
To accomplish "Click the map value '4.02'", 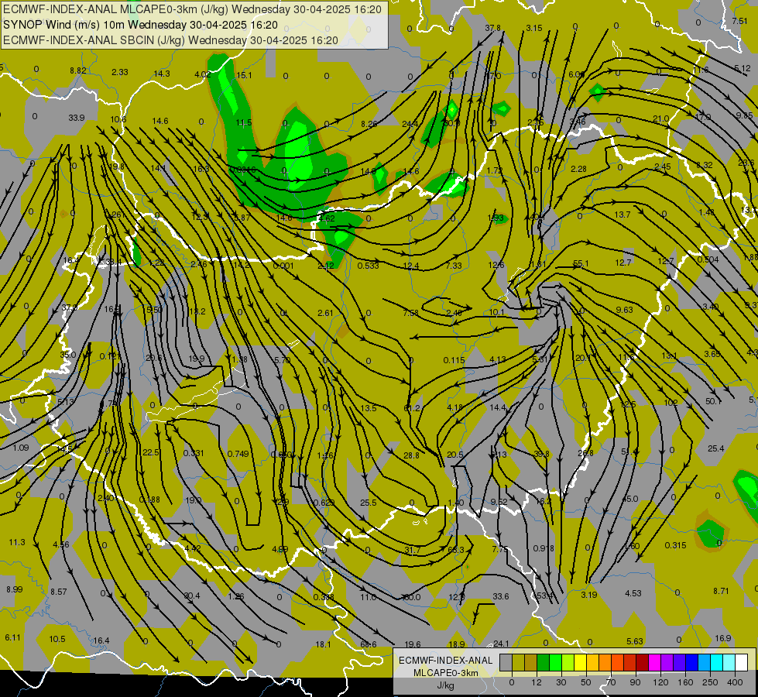I will click(203, 74).
